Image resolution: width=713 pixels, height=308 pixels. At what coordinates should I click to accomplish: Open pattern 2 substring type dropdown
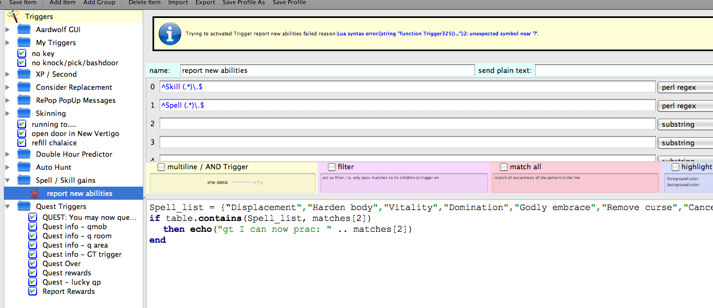click(685, 124)
